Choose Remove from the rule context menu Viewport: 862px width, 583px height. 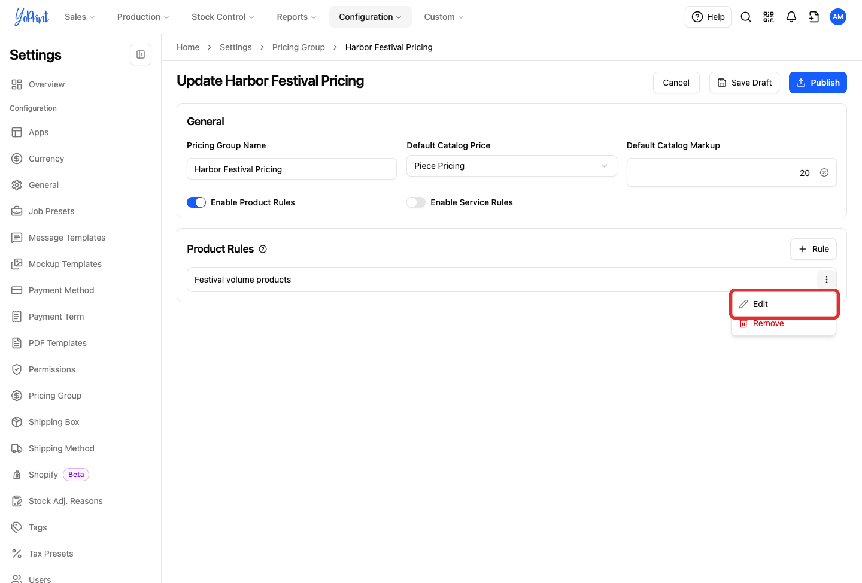click(784, 323)
